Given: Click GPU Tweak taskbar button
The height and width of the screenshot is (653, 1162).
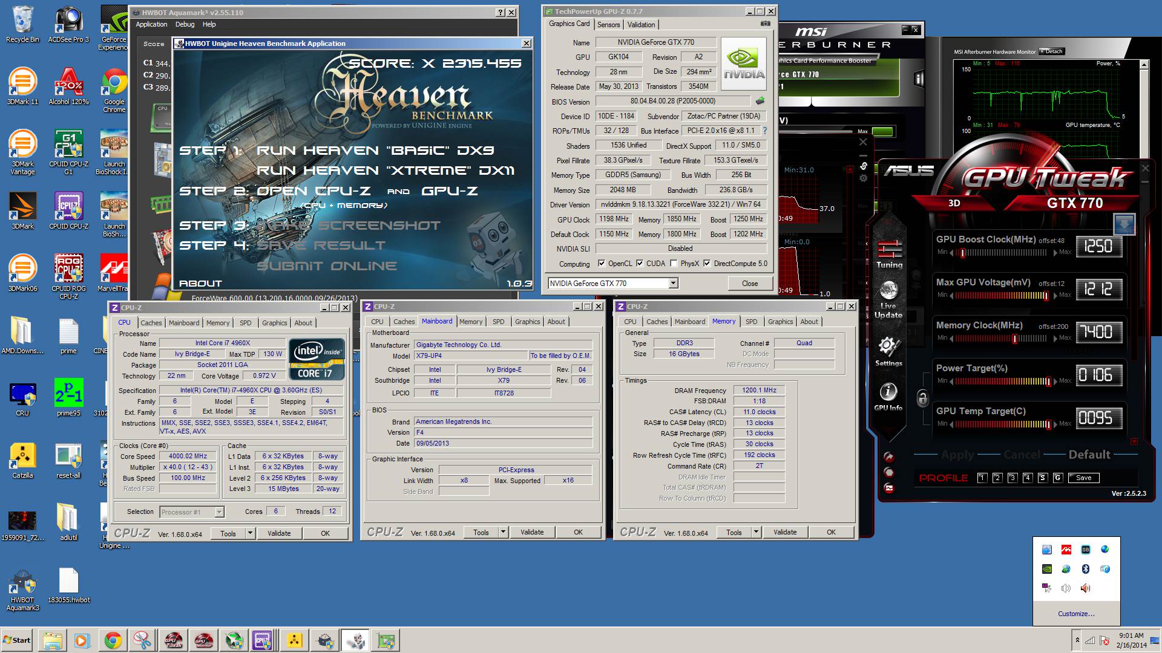Looking at the screenshot, I should (x=174, y=640).
